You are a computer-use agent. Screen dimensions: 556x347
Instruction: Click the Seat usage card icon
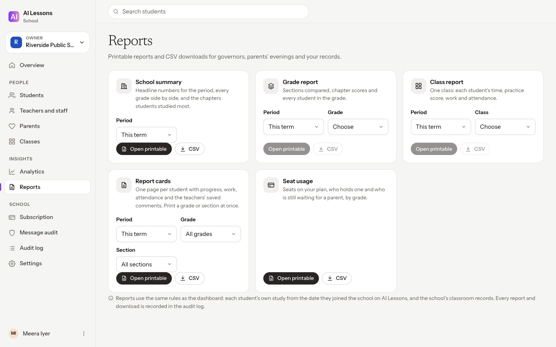[x=271, y=185]
